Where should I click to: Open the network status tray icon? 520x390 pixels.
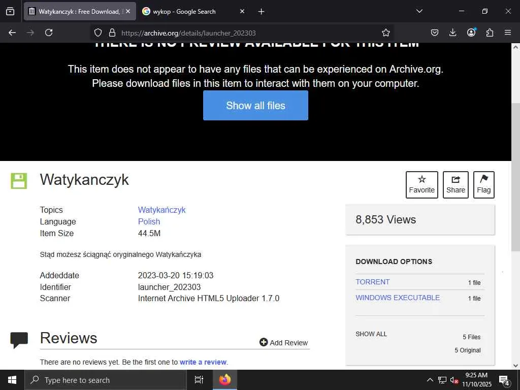click(x=442, y=380)
